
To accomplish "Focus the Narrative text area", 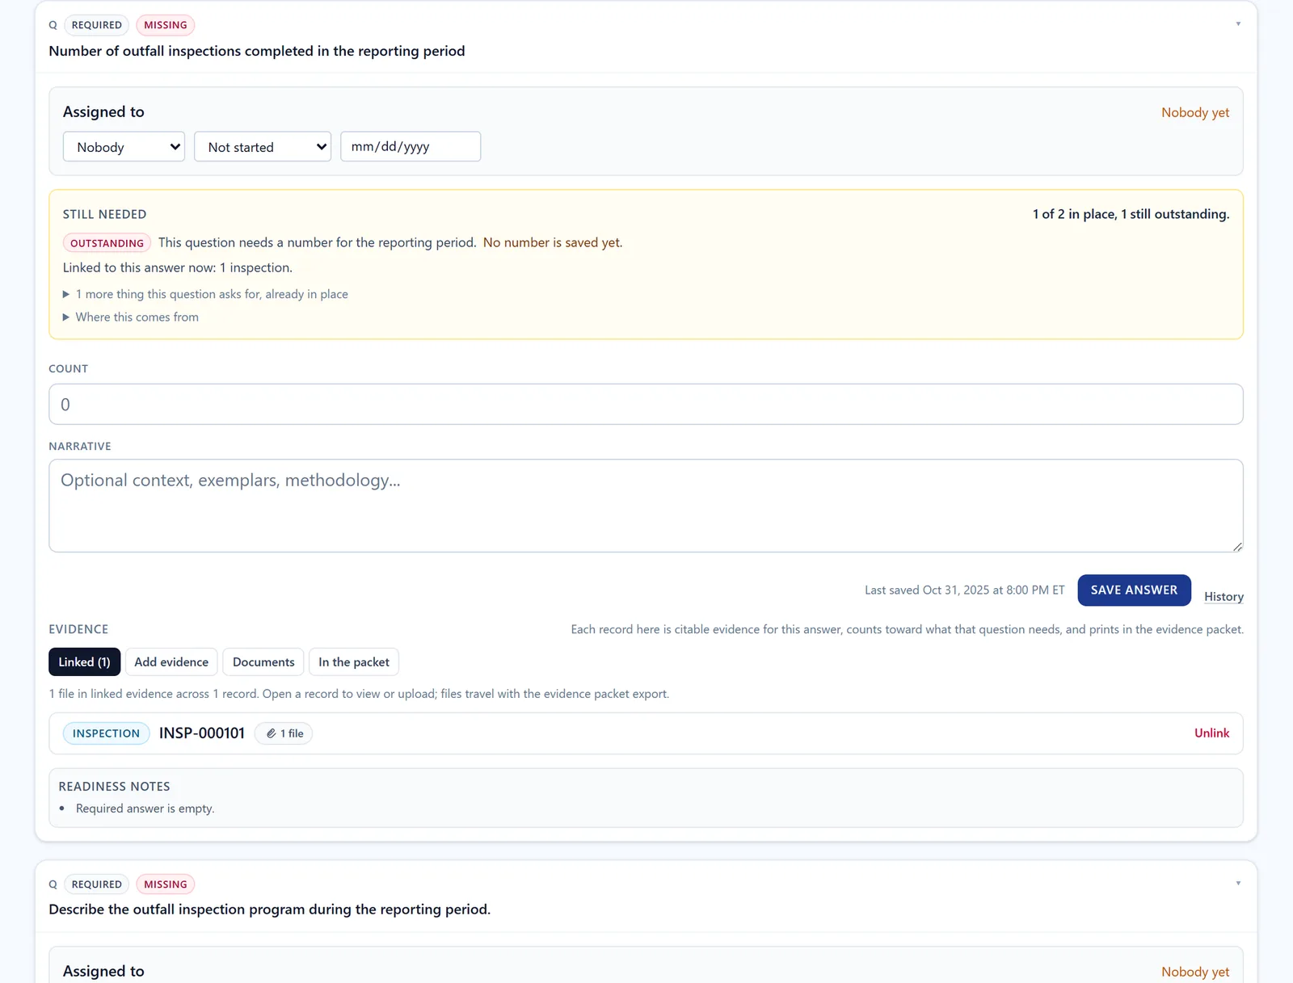I will (646, 506).
